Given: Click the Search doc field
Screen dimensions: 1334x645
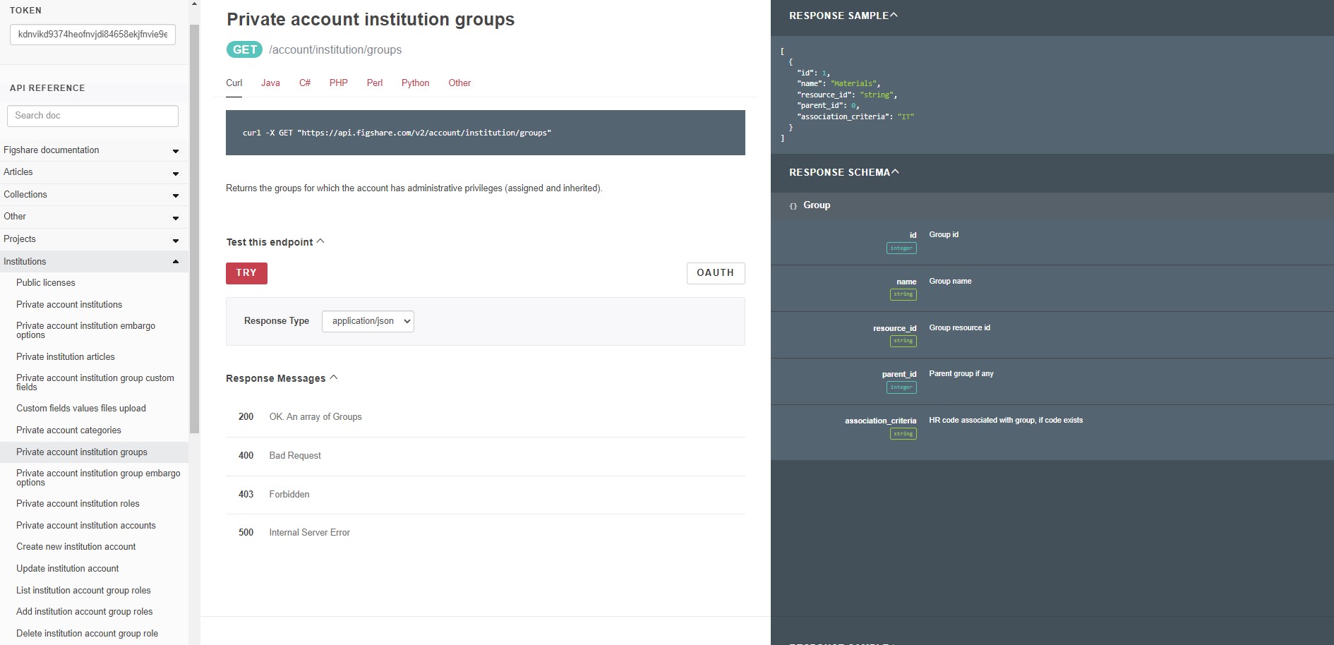Looking at the screenshot, I should click(92, 116).
